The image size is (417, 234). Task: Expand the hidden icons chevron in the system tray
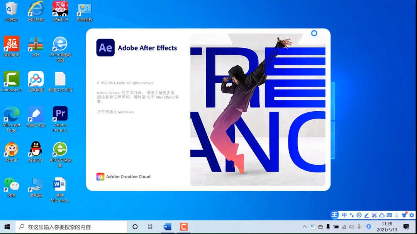pyautogui.click(x=305, y=227)
